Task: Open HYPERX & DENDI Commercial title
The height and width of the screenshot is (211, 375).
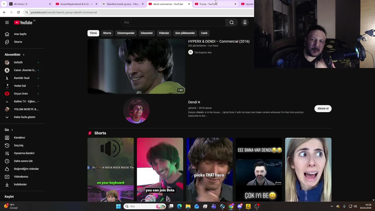Action: tap(219, 41)
